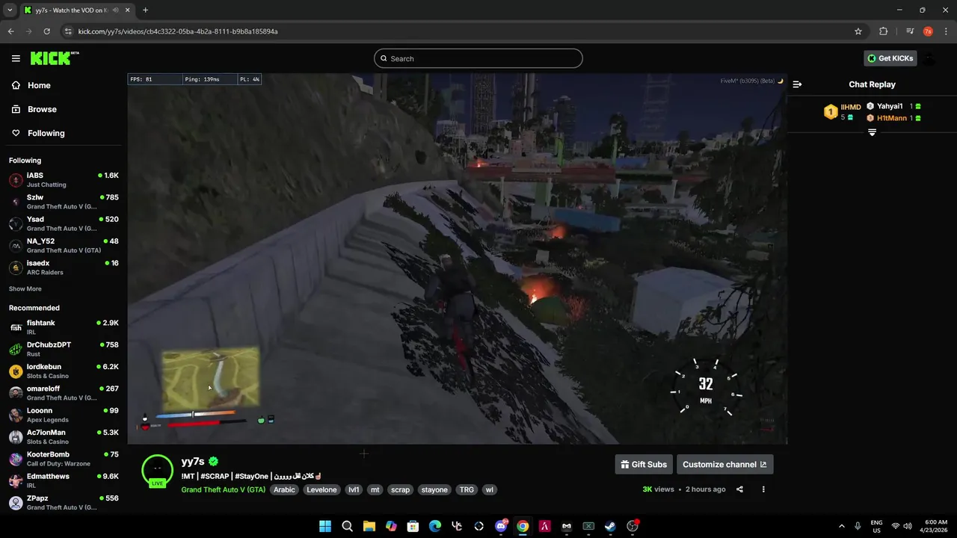Open recommended channel omareloff
The height and width of the screenshot is (538, 957).
click(64, 393)
